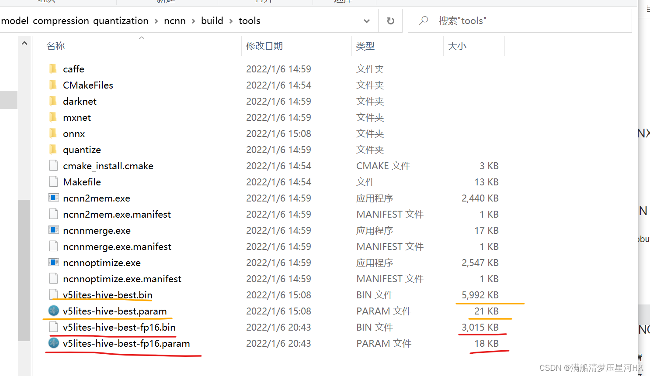This screenshot has height=376, width=650.
Task: Expand the chevron after build breadcrumb
Action: (x=231, y=21)
